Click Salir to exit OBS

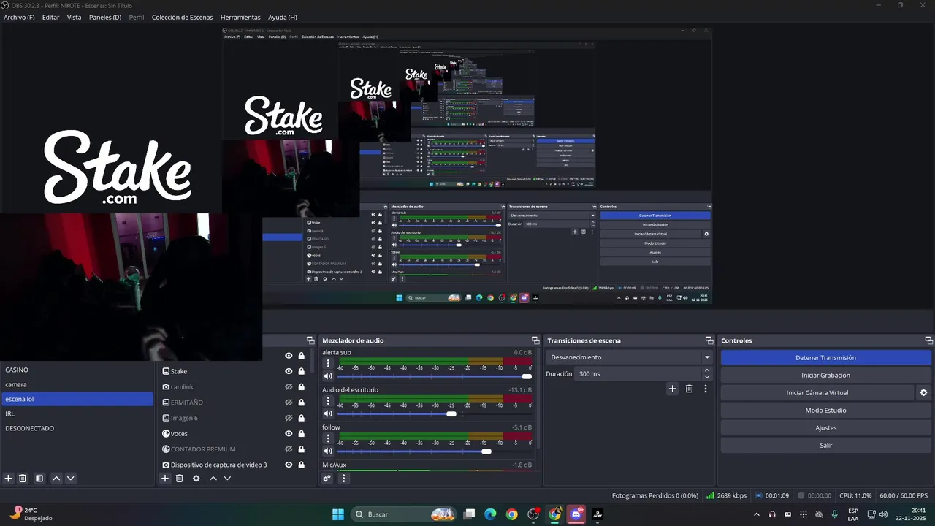coord(825,446)
